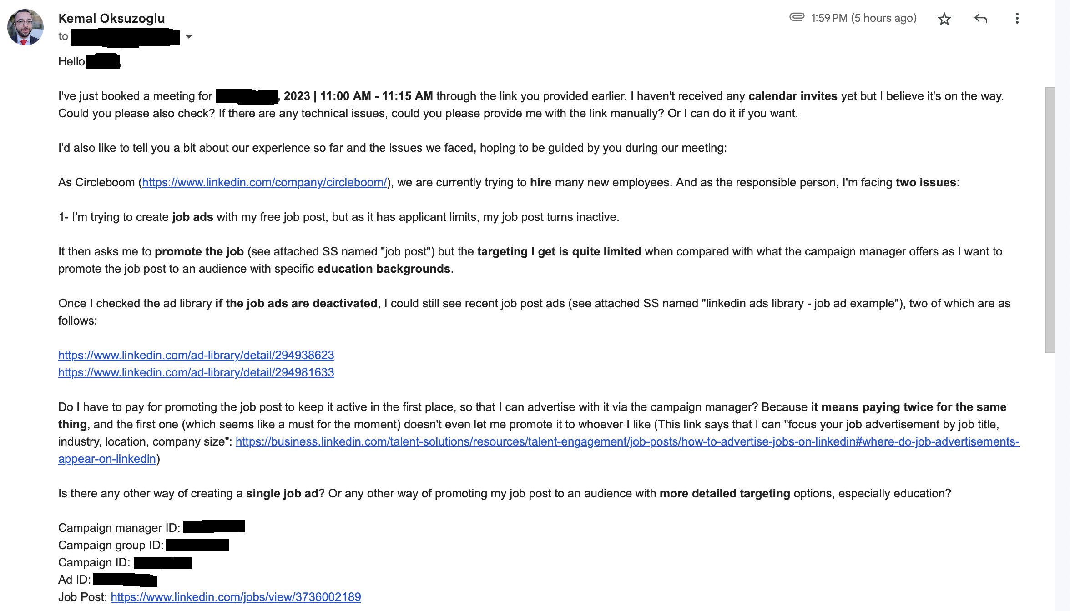Viewport: 1070px width, 611px height.
Task: Click the redacted meeting date before 2023
Action: pyautogui.click(x=246, y=96)
